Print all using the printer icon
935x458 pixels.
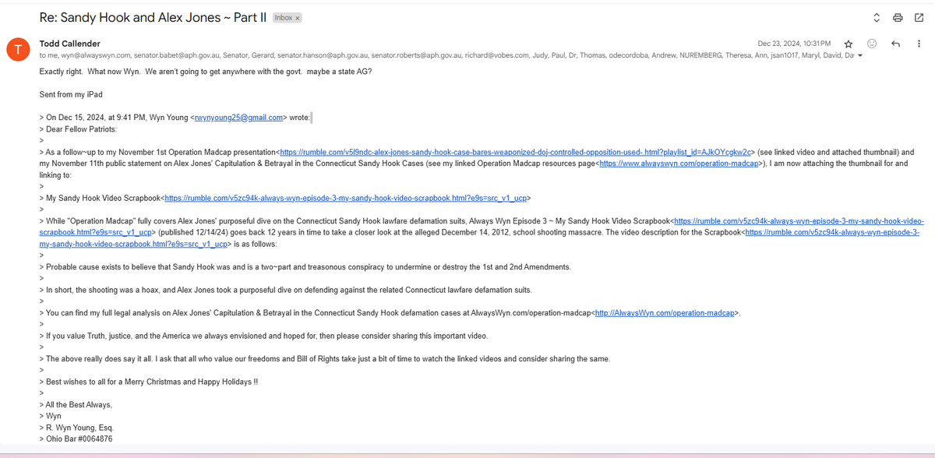coord(898,18)
